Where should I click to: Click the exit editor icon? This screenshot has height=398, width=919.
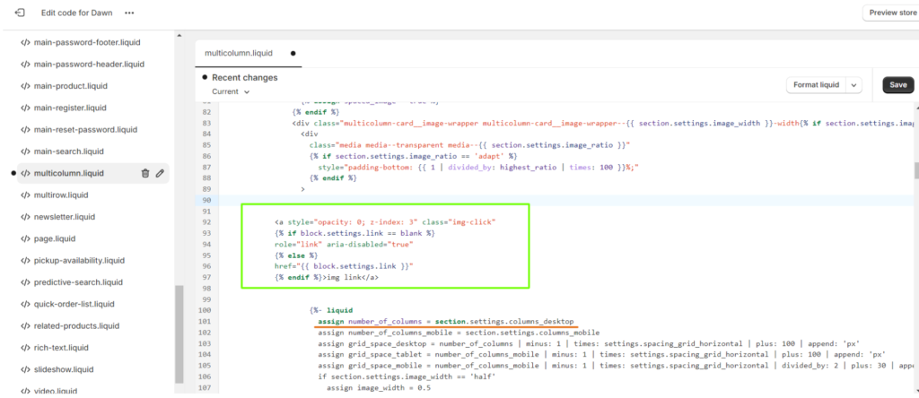click(x=20, y=13)
